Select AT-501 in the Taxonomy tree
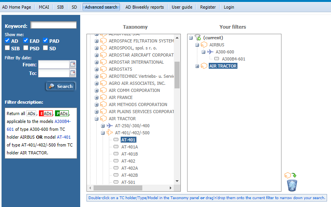 pyautogui.click(x=128, y=182)
